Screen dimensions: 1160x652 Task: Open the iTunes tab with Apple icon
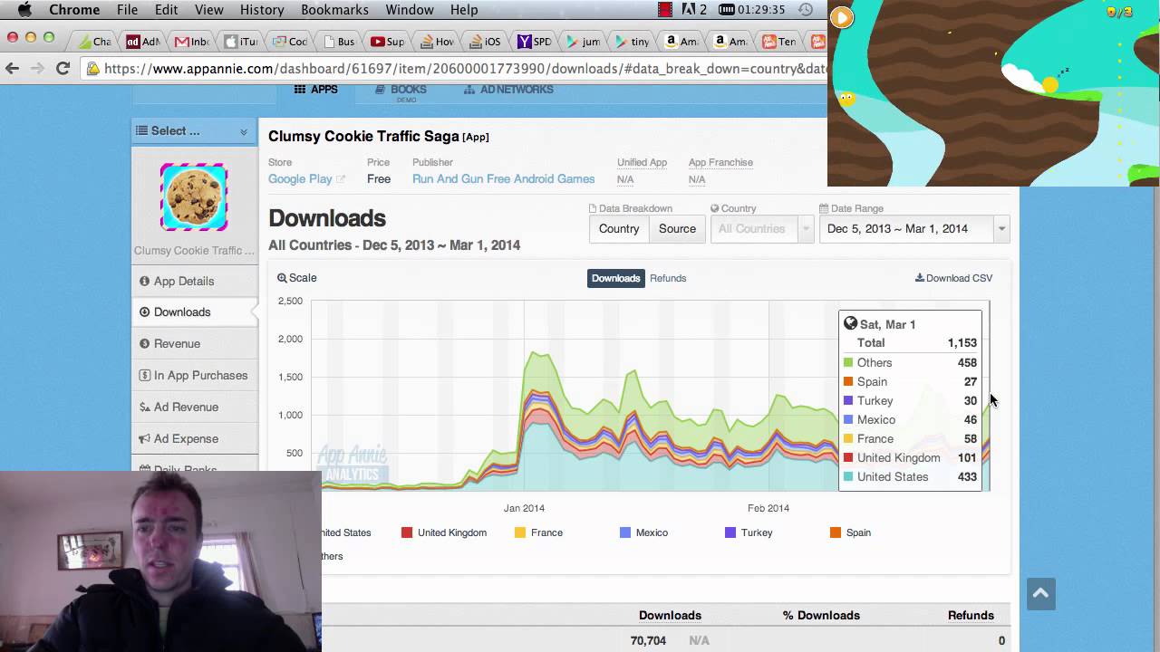[241, 41]
